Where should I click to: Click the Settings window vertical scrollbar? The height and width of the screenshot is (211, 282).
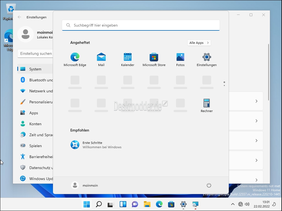269,72
